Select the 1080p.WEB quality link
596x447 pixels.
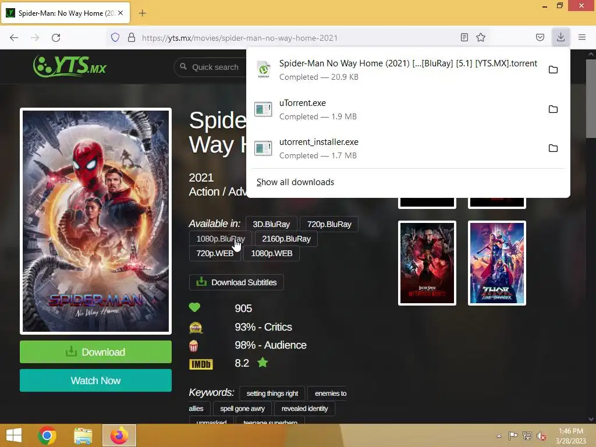pos(271,253)
